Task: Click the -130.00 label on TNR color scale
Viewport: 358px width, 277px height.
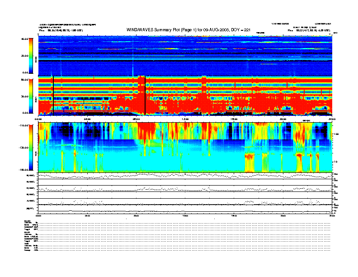Action: tap(24, 148)
